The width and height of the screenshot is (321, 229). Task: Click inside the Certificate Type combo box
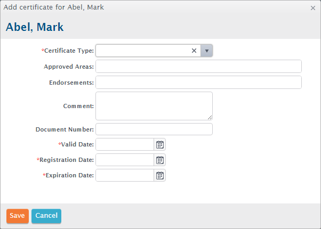pyautogui.click(x=143, y=51)
